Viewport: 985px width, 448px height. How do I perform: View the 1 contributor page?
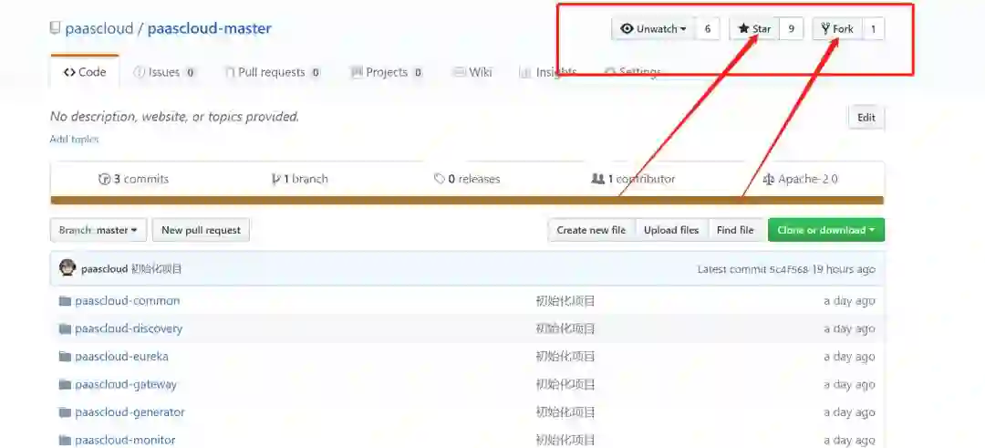633,179
